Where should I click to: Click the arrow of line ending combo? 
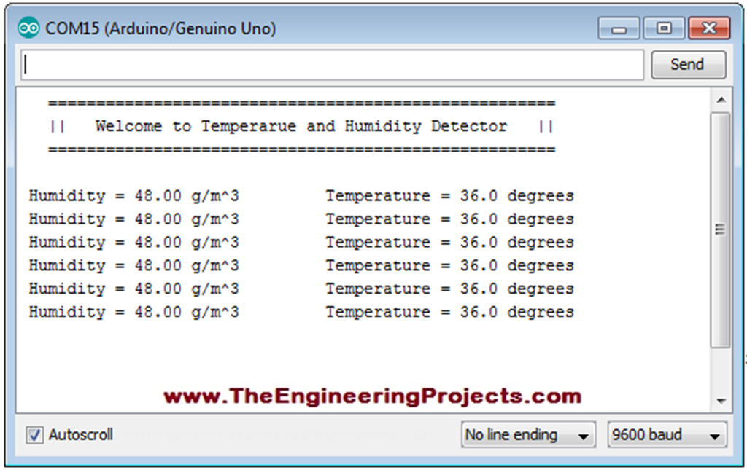583,436
